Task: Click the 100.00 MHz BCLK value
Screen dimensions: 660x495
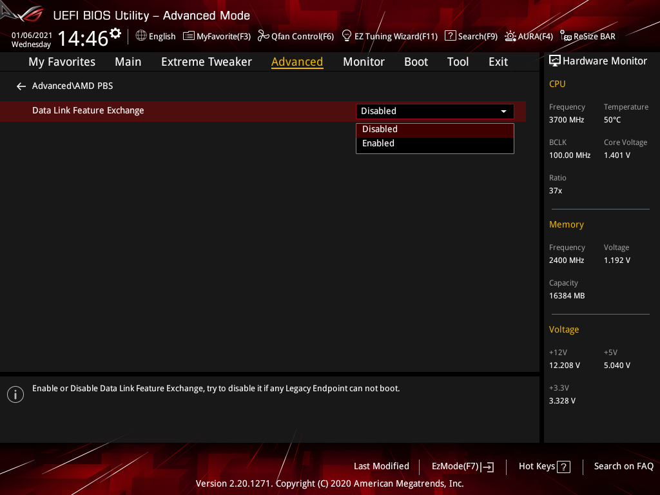Action: (x=570, y=155)
